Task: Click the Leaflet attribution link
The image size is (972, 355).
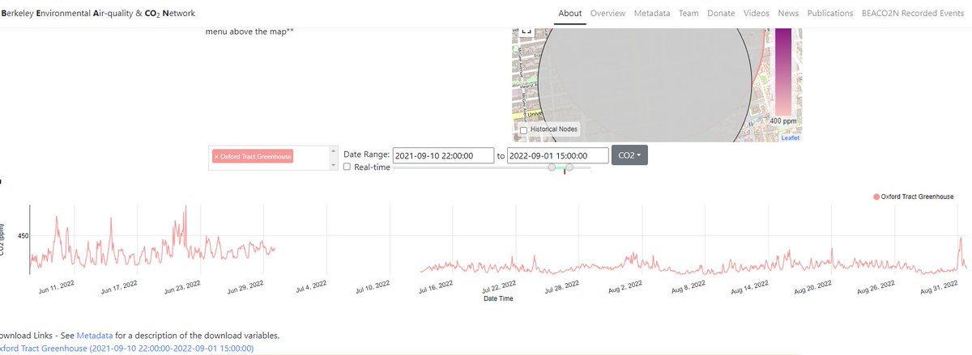Action: pos(791,138)
